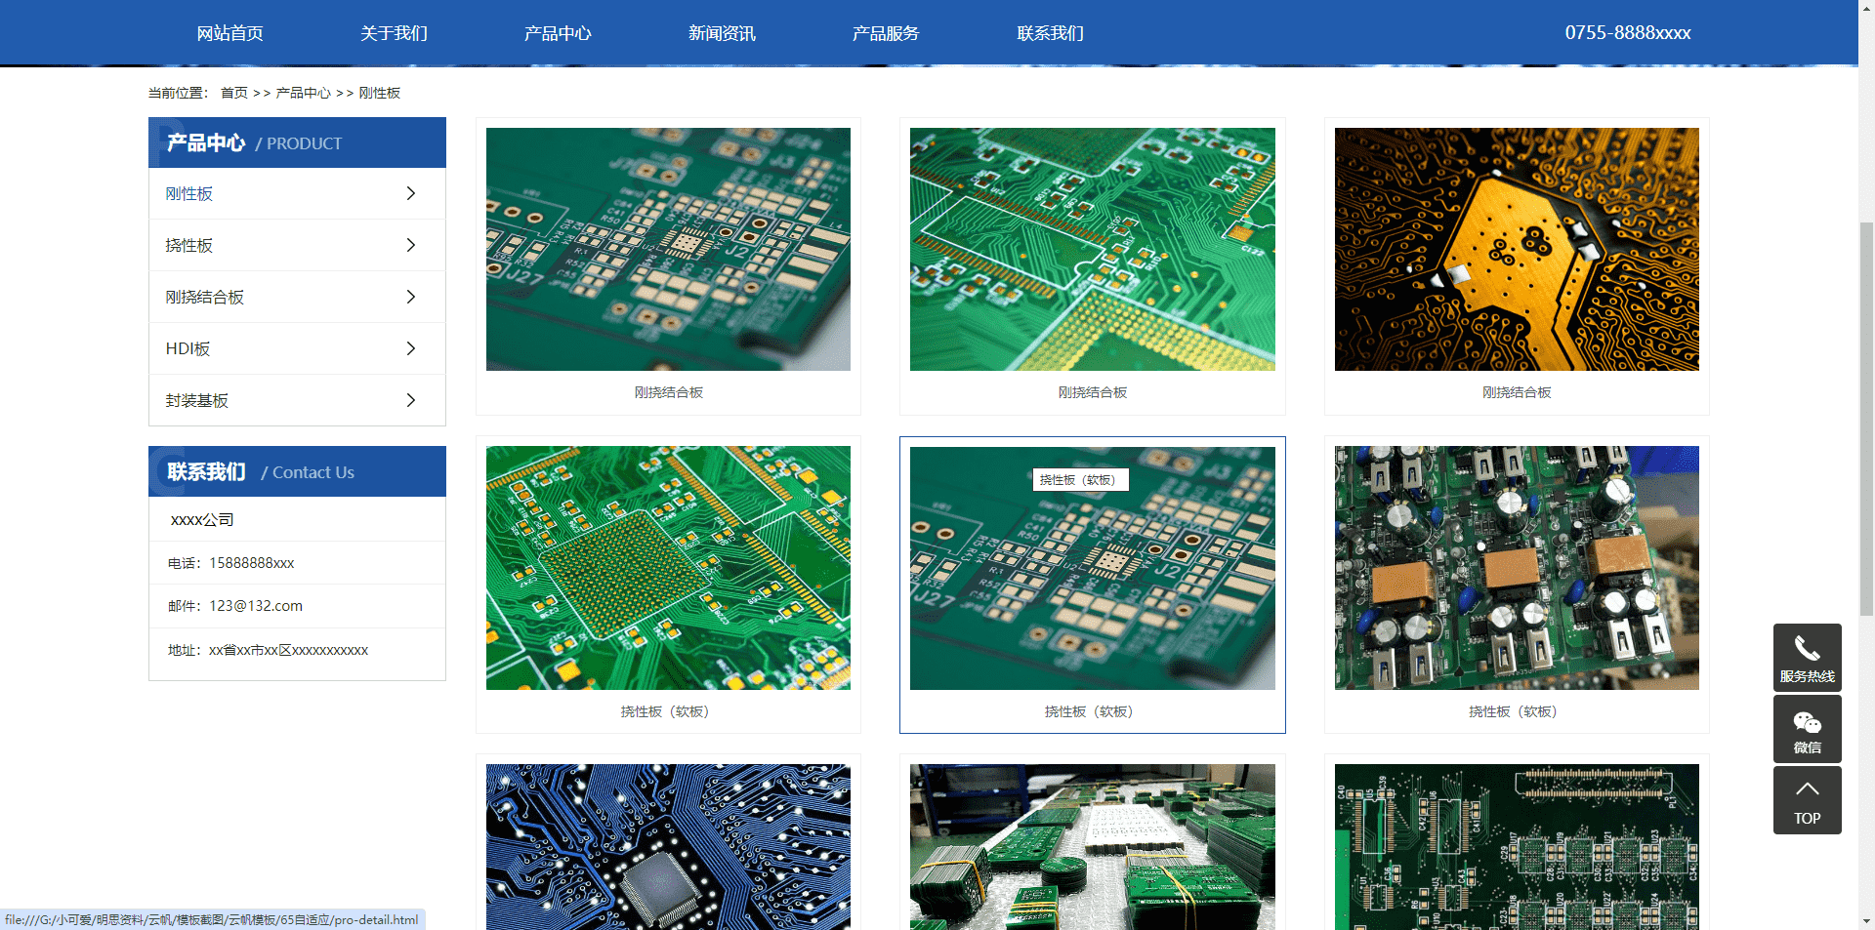Select 刚挠结合板 in the product sidebar
The height and width of the screenshot is (930, 1875).
tap(297, 297)
